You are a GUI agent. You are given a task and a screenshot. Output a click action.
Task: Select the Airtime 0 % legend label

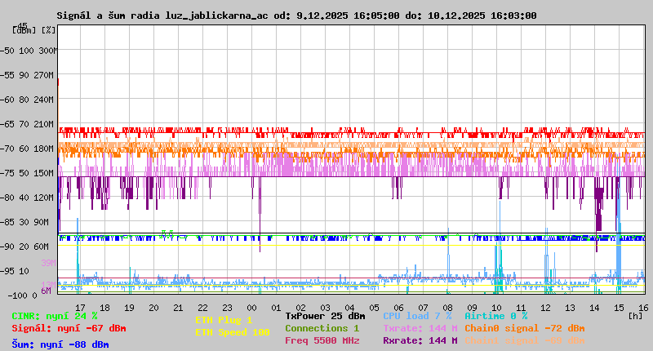tap(495, 315)
